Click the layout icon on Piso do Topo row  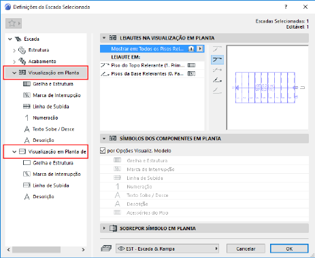191,65
